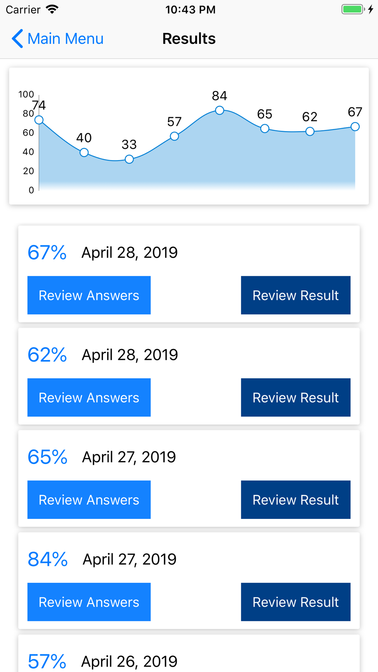Select the 40 data point on chart
The width and height of the screenshot is (378, 672).
(84, 152)
